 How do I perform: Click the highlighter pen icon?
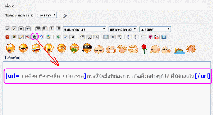(x=21, y=37)
